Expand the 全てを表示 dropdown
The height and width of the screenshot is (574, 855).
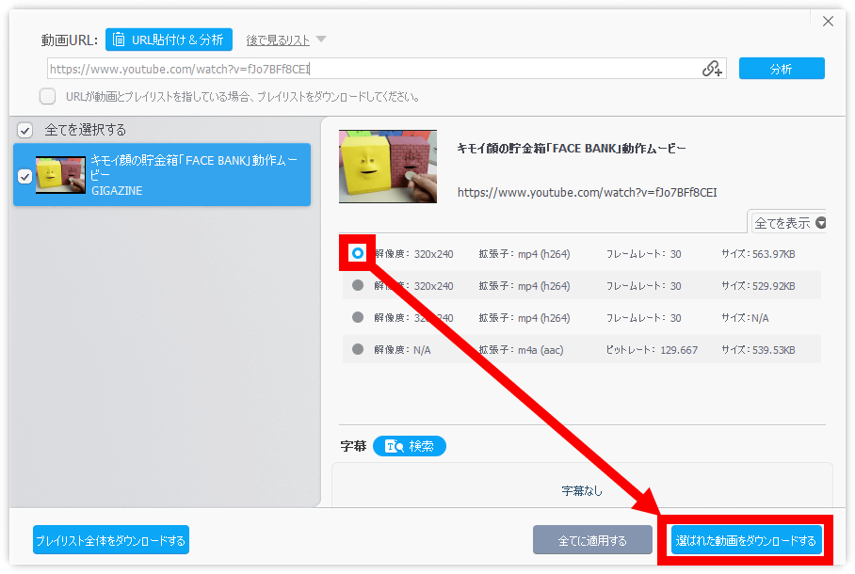point(789,223)
